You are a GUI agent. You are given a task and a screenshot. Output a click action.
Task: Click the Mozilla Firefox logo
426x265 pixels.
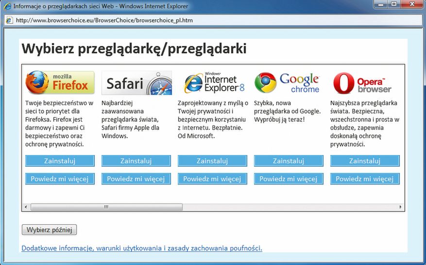click(x=60, y=82)
